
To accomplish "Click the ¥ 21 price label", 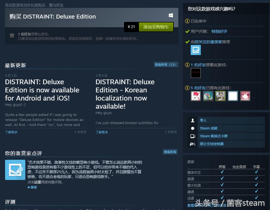I will tap(131, 27).
